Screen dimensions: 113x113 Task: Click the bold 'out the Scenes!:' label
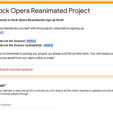click(13, 41)
